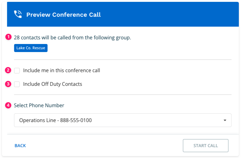This screenshot has width=241, height=158.
Task: Go back with the BACK link
Action: point(20,146)
